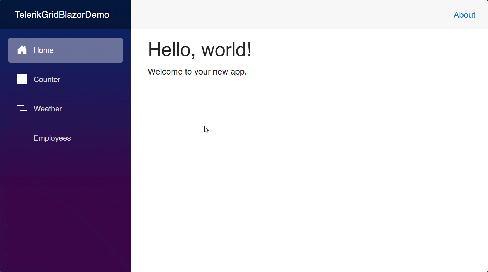Click the Counter plus icon
This screenshot has height=272, width=488.
click(22, 79)
